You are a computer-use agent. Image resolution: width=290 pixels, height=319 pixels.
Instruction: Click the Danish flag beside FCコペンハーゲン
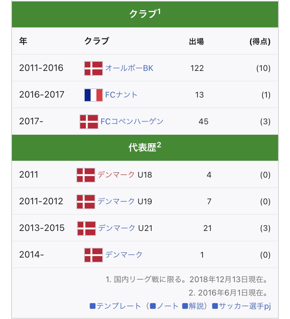coord(89,122)
